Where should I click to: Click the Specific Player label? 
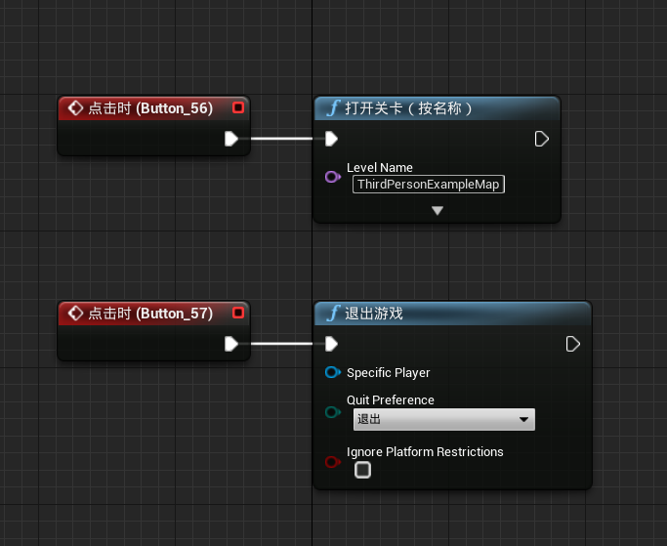tap(389, 373)
